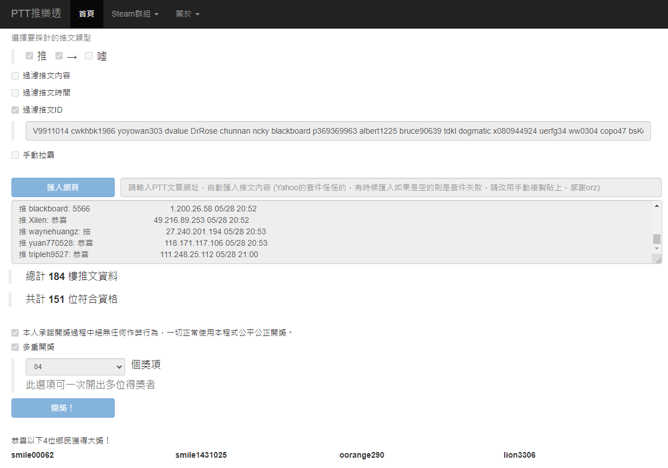Click the 推 blackboard: 5566 comment line

pyautogui.click(x=138, y=209)
